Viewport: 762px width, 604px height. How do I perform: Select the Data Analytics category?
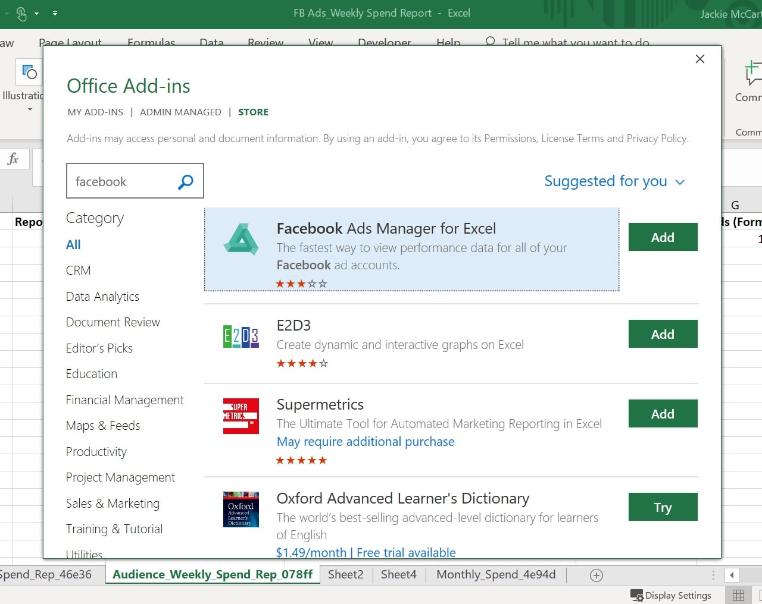(102, 297)
